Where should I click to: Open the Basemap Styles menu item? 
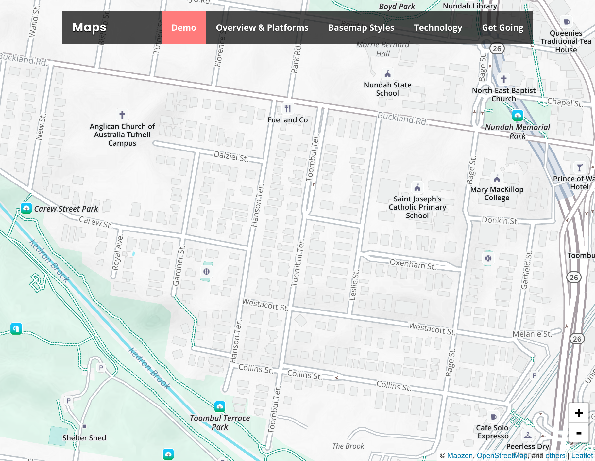(x=361, y=27)
